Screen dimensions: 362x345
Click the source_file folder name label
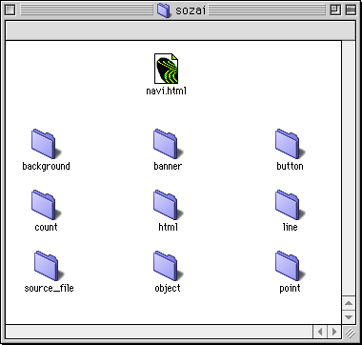pos(49,288)
